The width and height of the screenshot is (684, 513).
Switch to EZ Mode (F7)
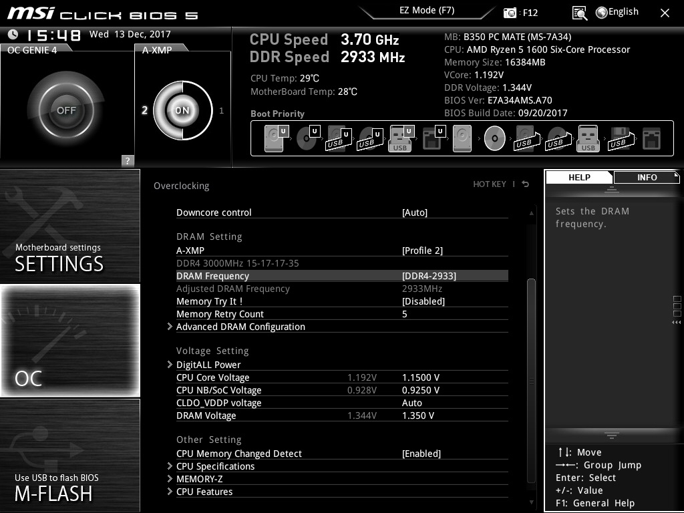pos(427,11)
